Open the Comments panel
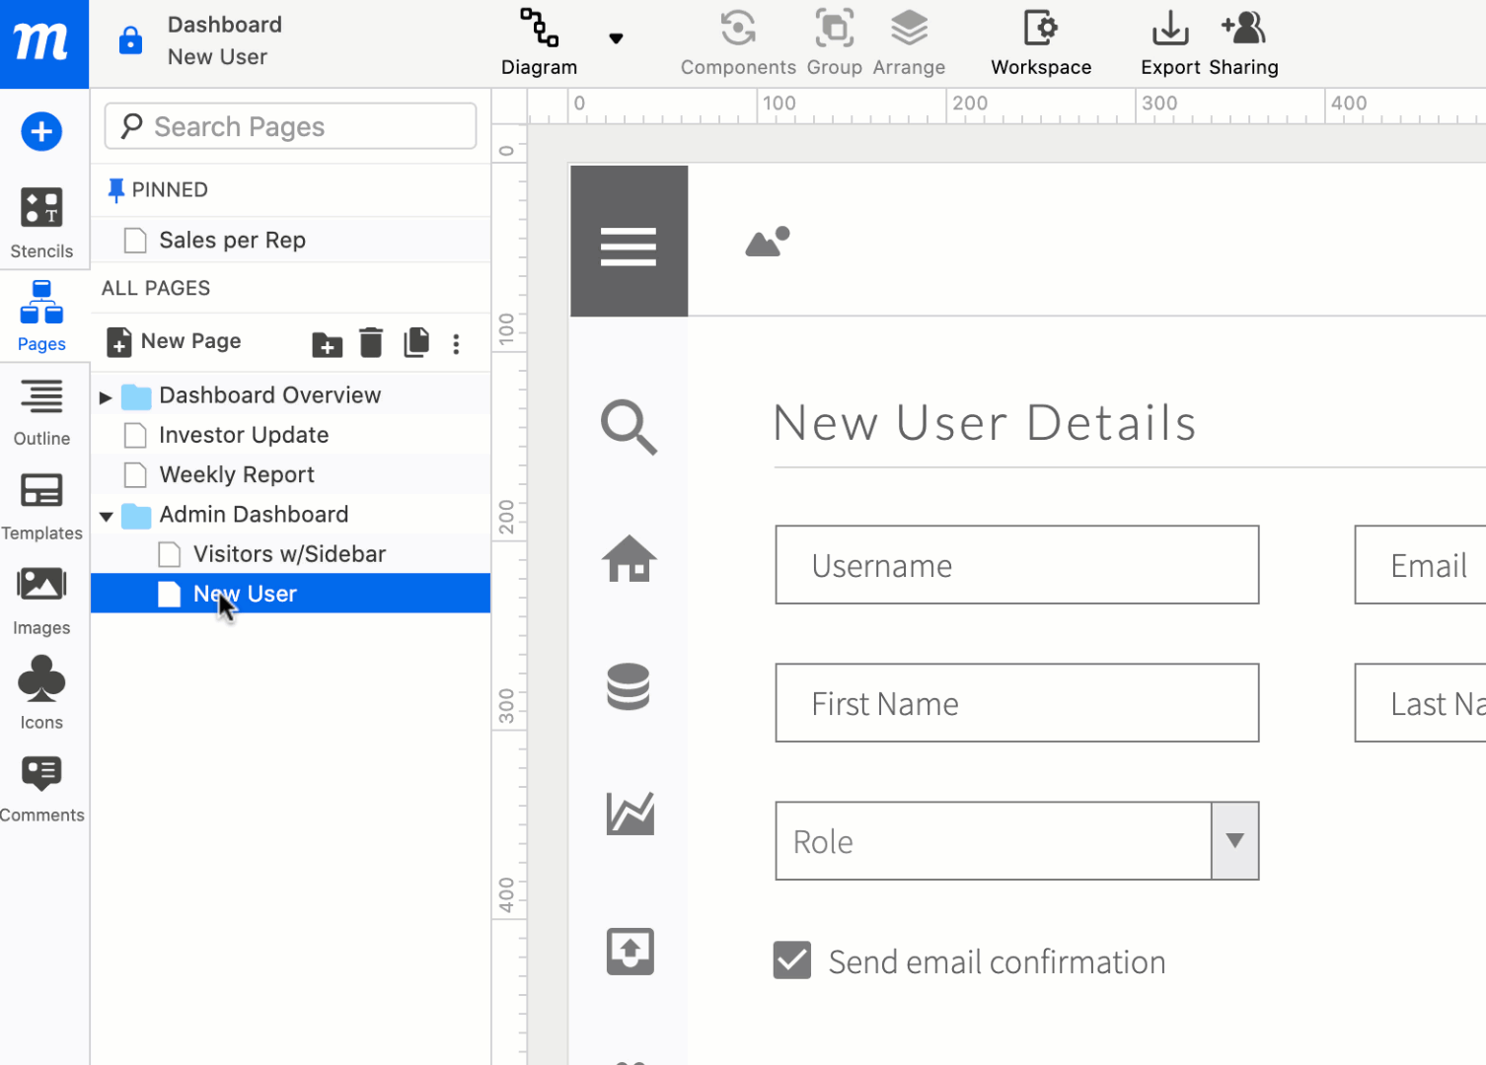 point(41,788)
